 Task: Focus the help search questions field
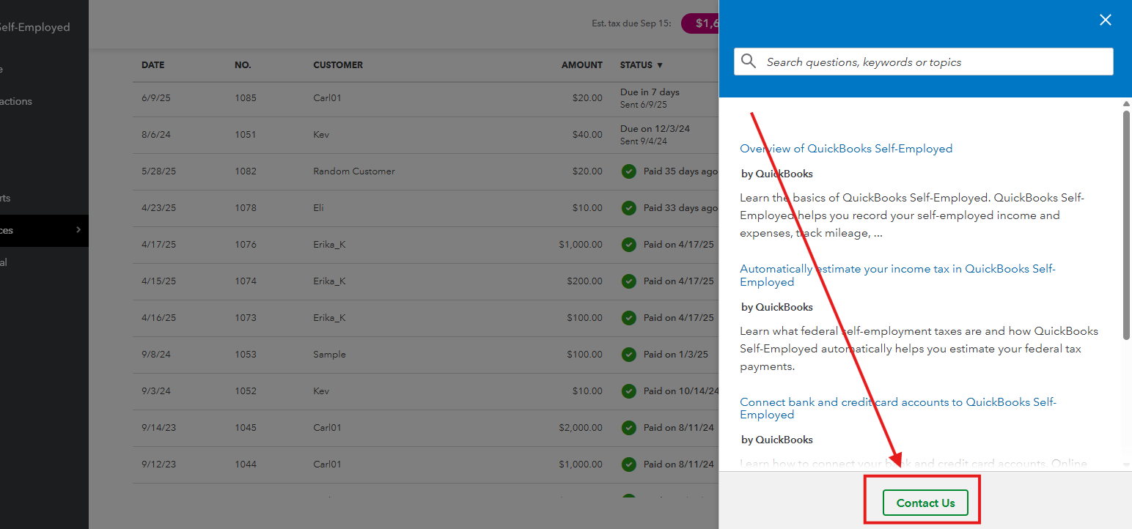[924, 62]
